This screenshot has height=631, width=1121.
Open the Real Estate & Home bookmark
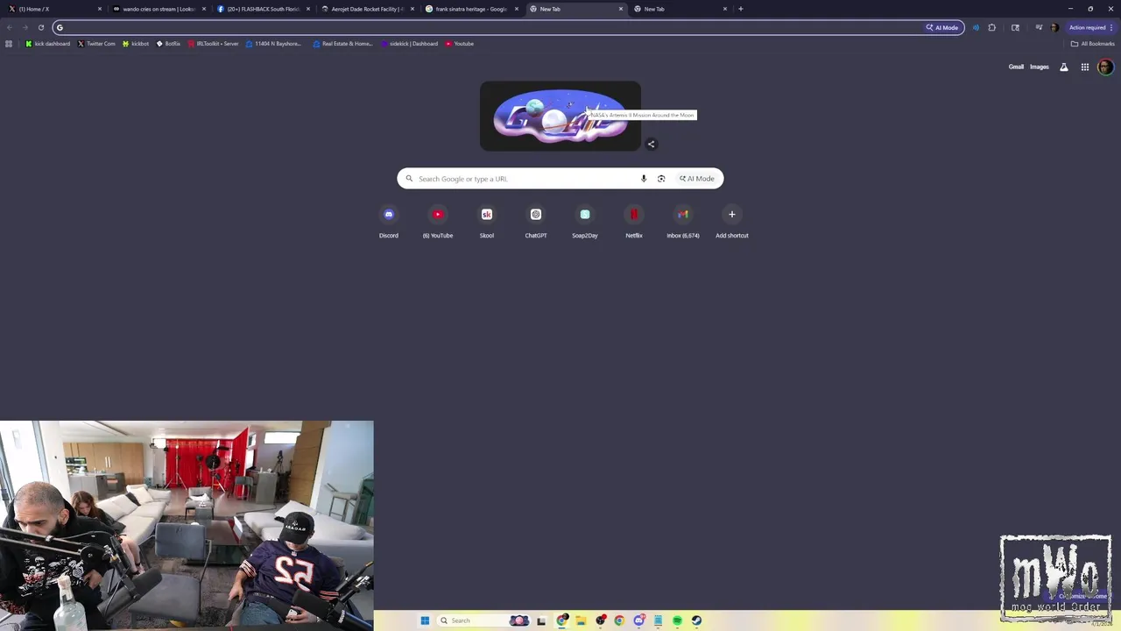342,44
